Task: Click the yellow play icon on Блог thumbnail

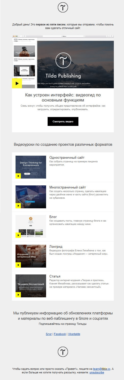Action: pos(18,235)
